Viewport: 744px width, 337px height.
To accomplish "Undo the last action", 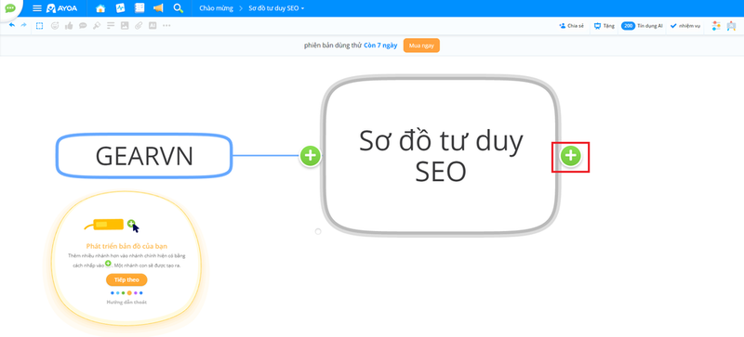I will tap(12, 26).
